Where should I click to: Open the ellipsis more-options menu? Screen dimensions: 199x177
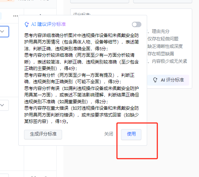16,16
